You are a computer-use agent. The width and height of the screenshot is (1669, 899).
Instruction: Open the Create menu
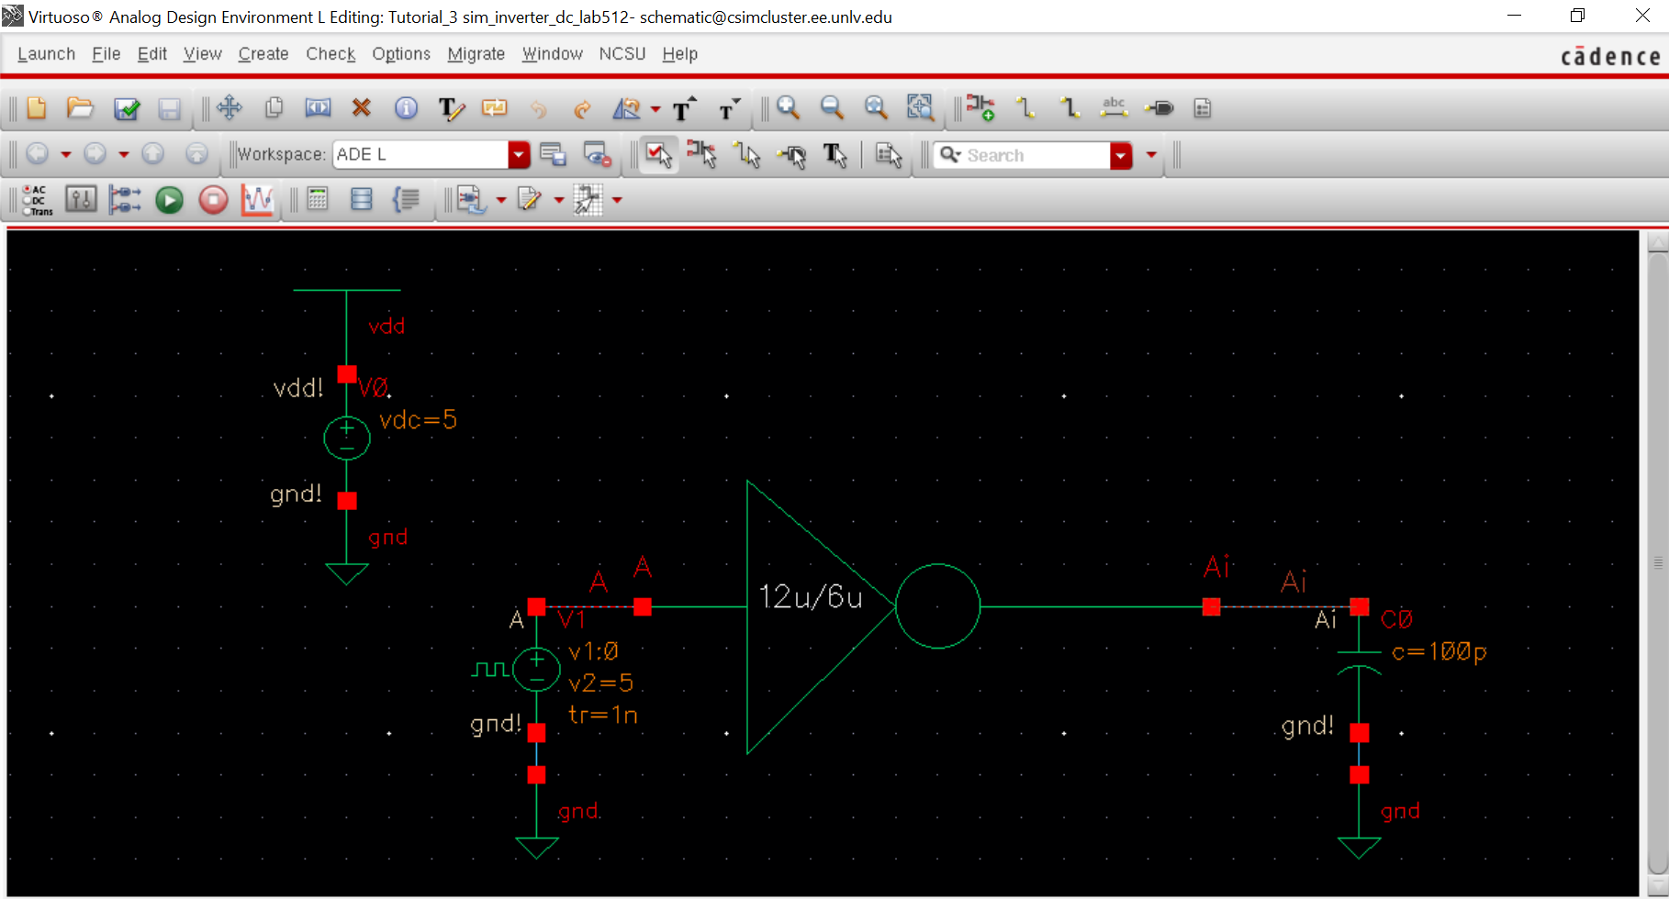(x=263, y=54)
